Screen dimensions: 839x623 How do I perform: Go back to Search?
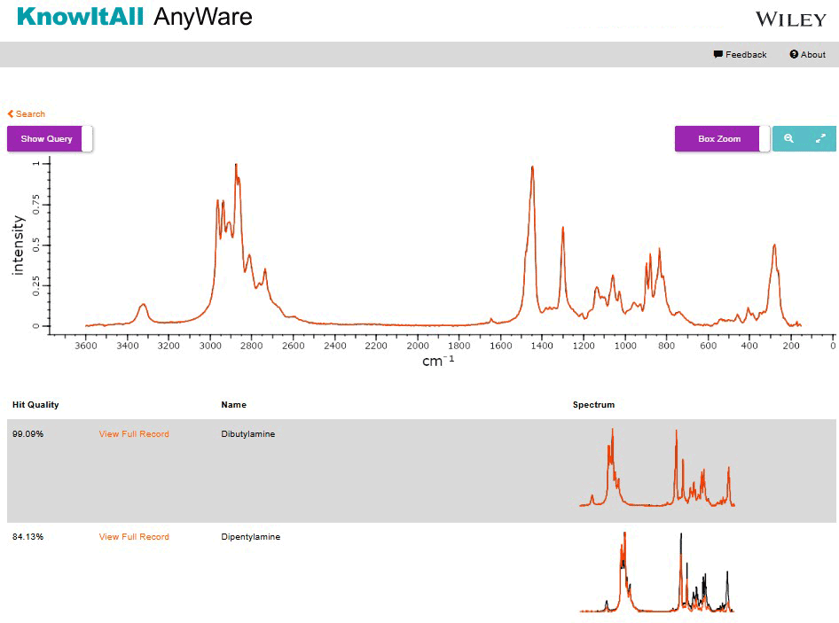30,114
